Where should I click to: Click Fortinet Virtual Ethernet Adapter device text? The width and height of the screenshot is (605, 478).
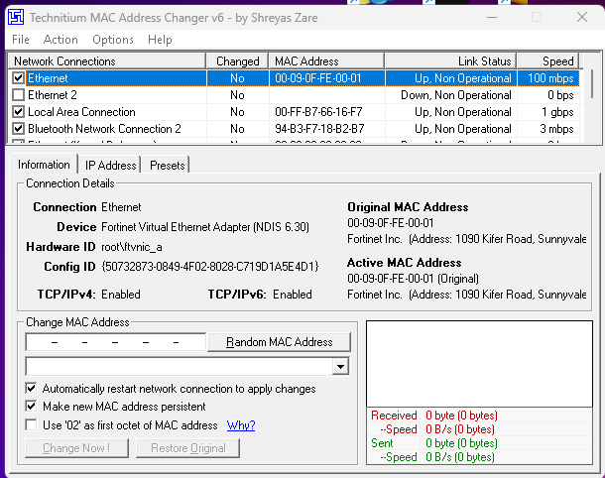click(x=205, y=226)
